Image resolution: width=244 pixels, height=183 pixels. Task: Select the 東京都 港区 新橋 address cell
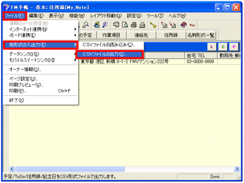point(131,61)
